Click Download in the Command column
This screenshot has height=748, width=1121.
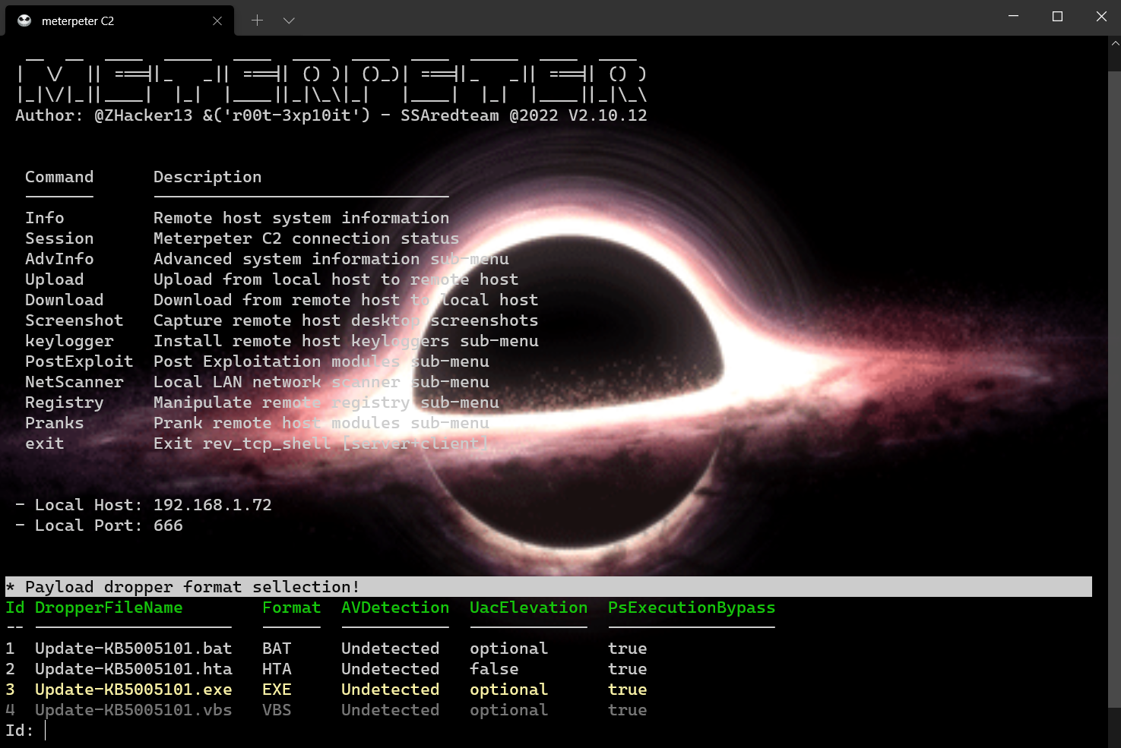(x=65, y=300)
